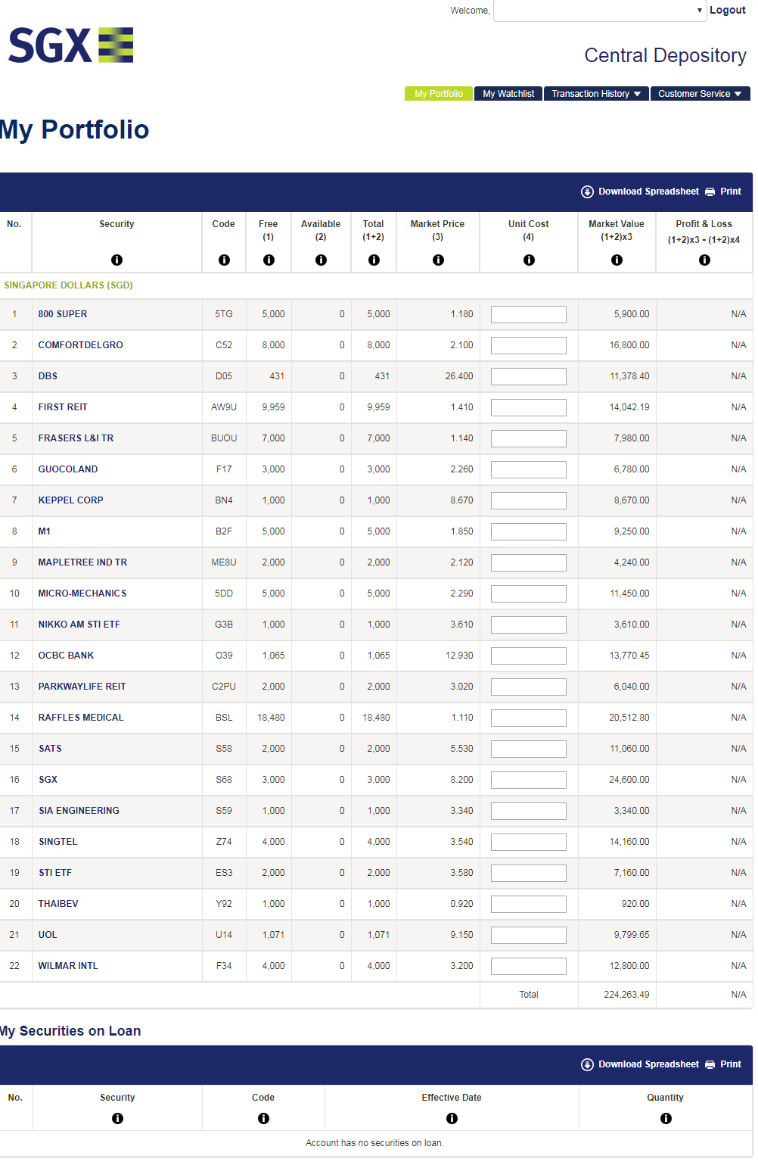758x1162 pixels.
Task: Select M1 security name
Action: pos(45,531)
